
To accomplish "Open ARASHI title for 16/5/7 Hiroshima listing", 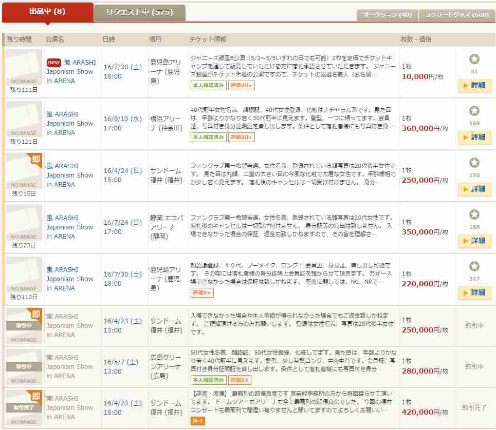I will point(70,366).
